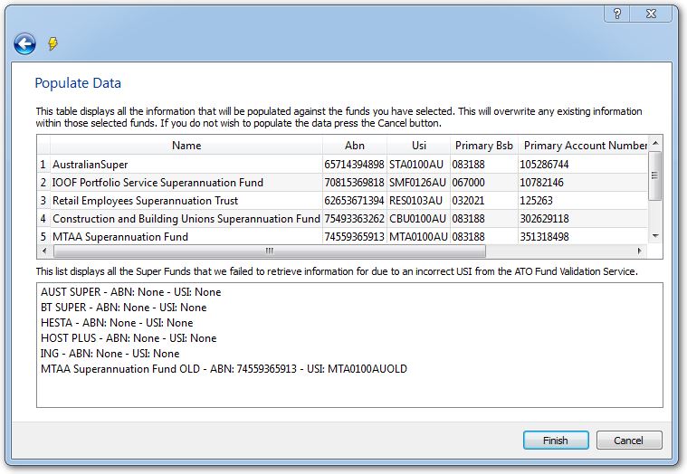Click USI cell SMF0126AU
Screen dimensions: 687x474
pos(418,183)
